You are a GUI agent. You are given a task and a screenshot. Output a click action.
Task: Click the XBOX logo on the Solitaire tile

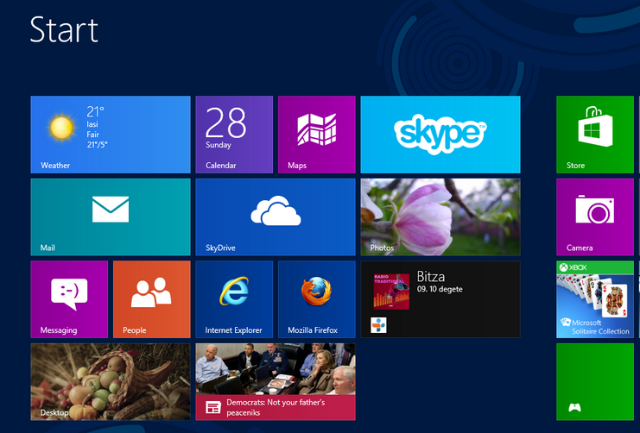pos(573,267)
